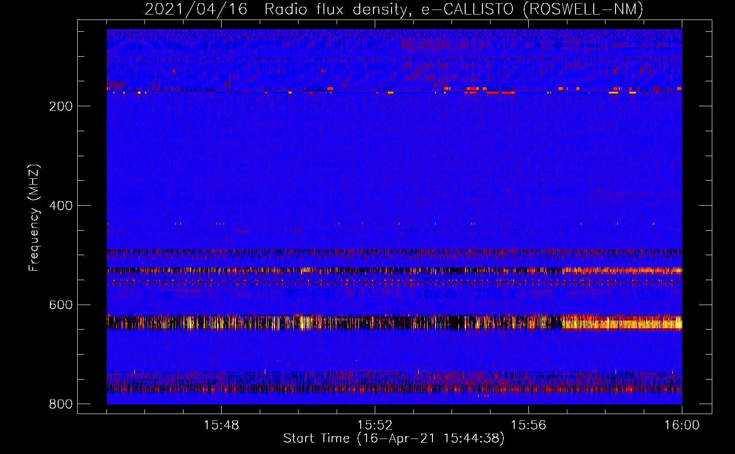Click the '800' frequency tick label
Screen dimensions: 735x454
point(61,404)
